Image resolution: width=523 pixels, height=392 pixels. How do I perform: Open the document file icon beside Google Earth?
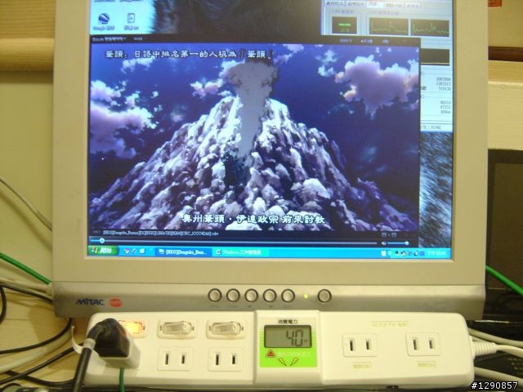pos(131,21)
